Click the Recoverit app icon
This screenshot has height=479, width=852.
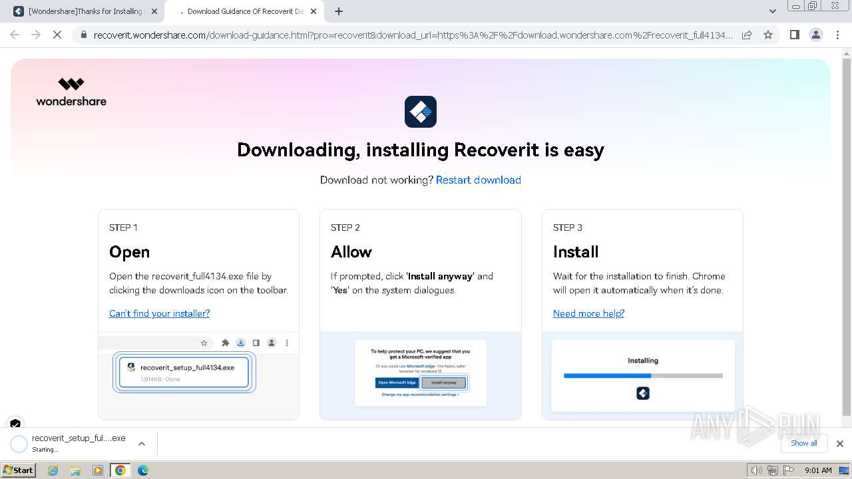click(x=421, y=112)
